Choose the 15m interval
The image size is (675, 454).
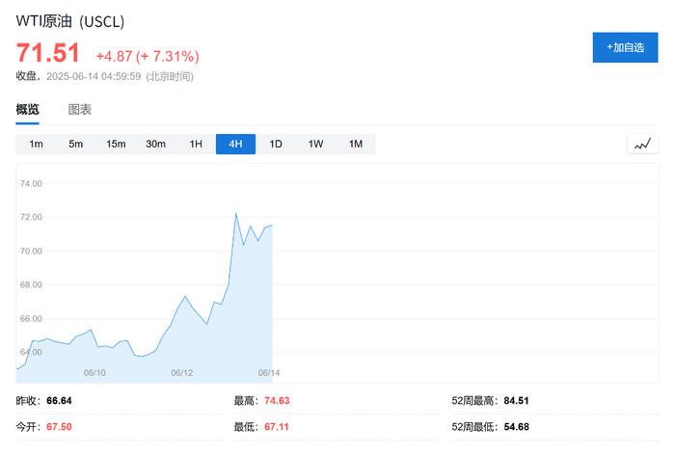click(116, 145)
